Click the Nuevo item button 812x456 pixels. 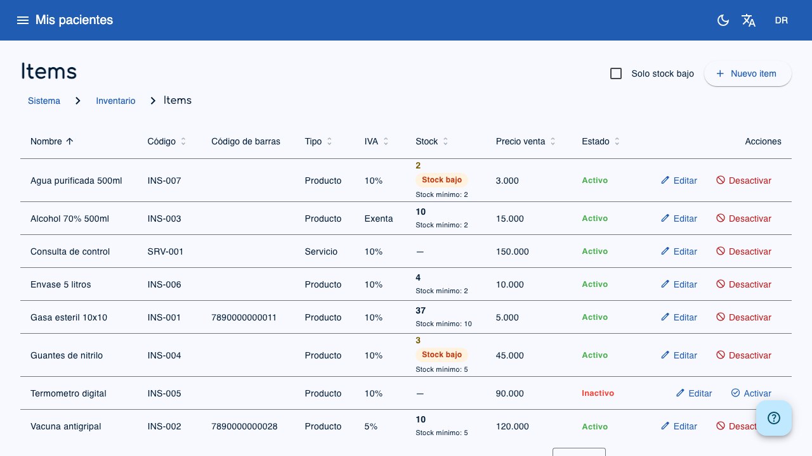click(x=748, y=73)
